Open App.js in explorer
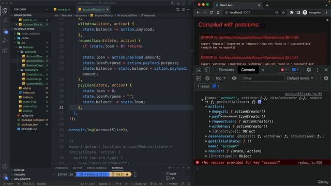 (x=27, y=88)
